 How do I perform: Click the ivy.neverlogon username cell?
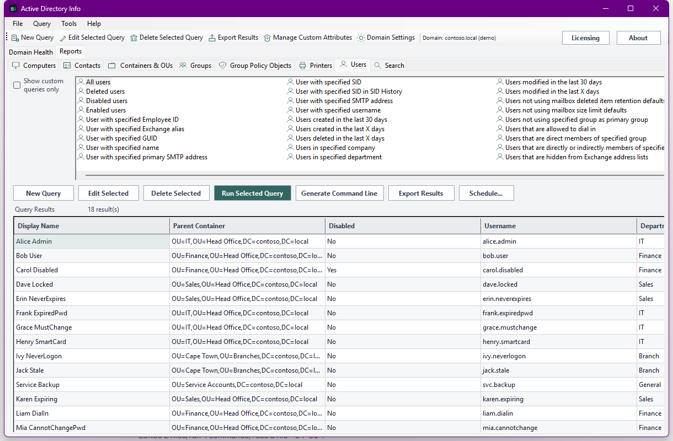pos(559,356)
